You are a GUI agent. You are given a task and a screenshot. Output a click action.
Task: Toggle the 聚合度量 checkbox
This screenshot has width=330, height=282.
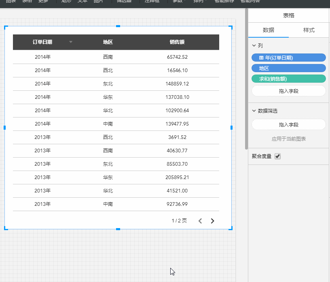277,156
